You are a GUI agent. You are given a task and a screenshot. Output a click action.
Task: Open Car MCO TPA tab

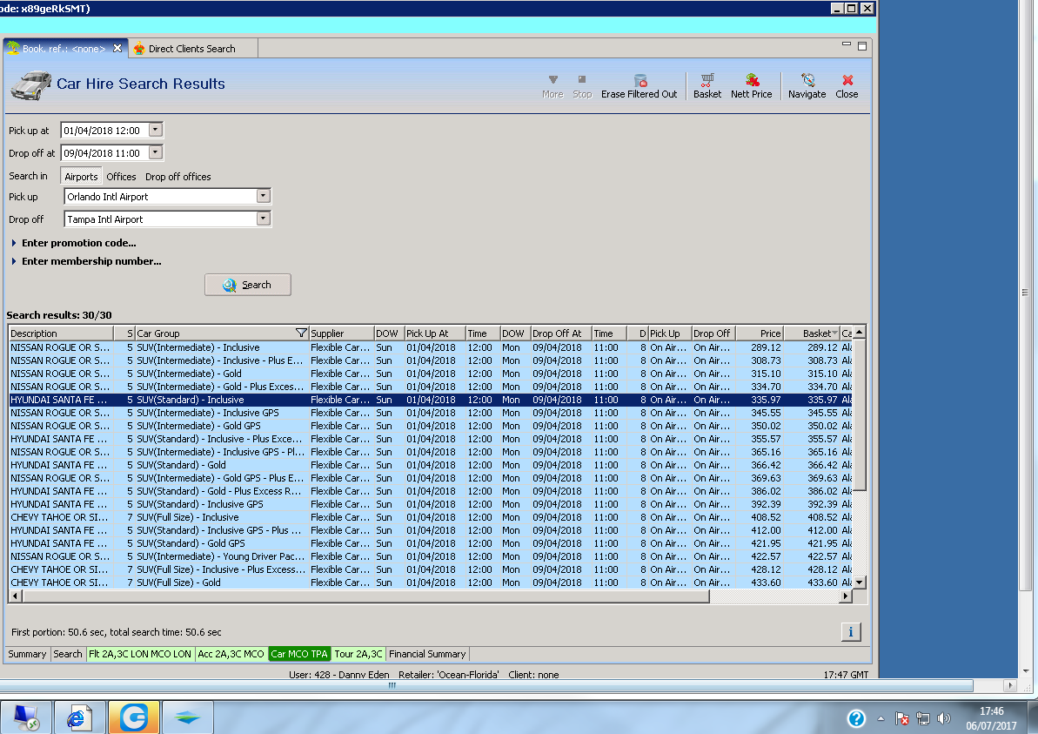pos(299,654)
